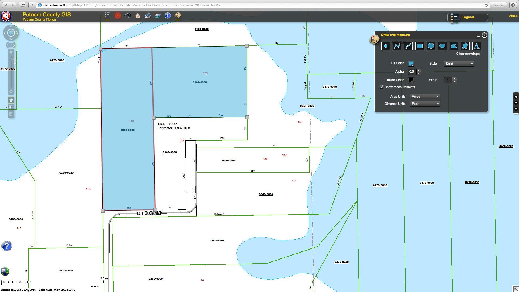Viewport: 519px width, 292px height.
Task: Decrease outline Width value
Action: (454, 82)
